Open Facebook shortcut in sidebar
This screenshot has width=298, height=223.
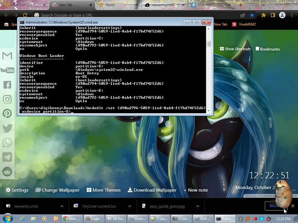(7, 85)
